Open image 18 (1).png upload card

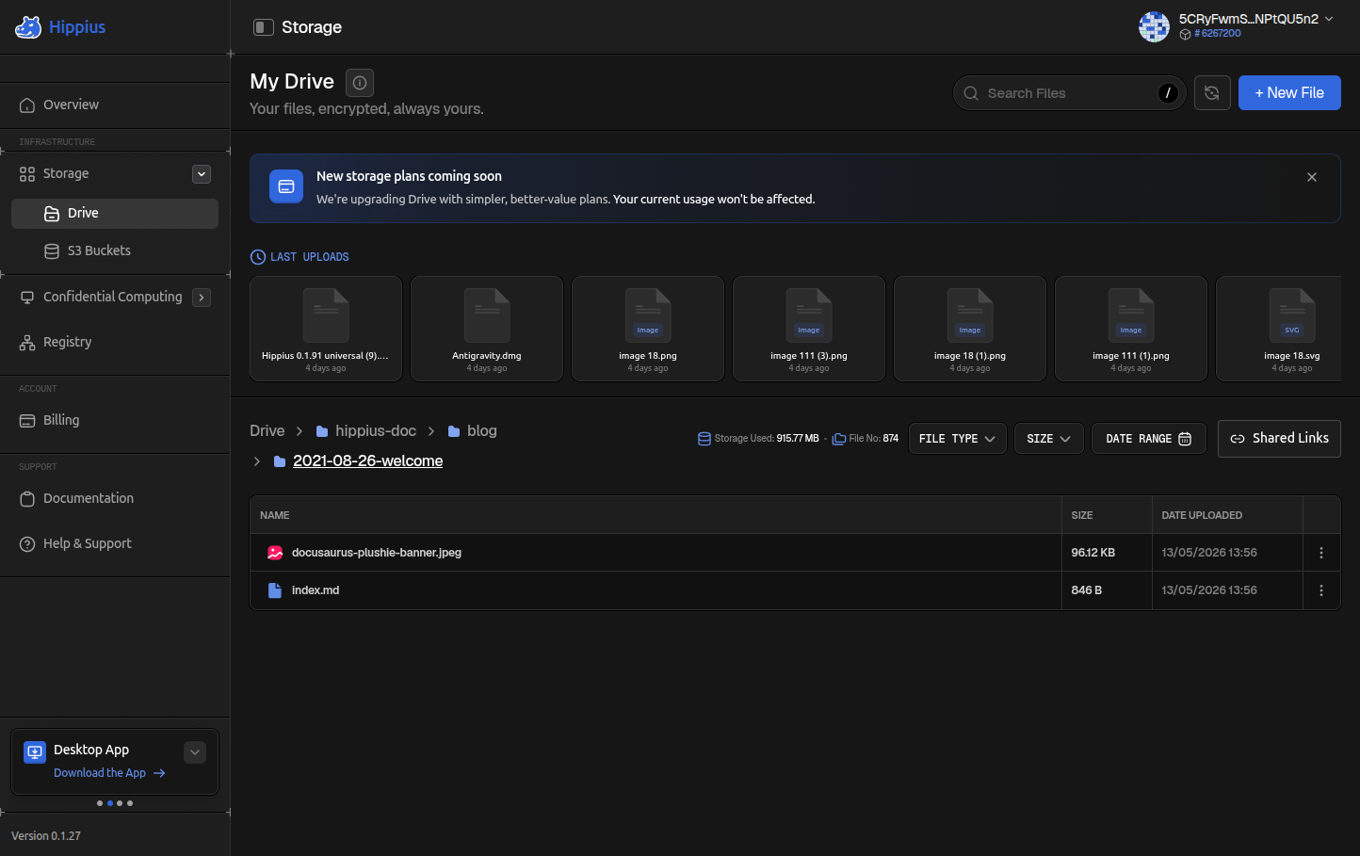(x=970, y=329)
